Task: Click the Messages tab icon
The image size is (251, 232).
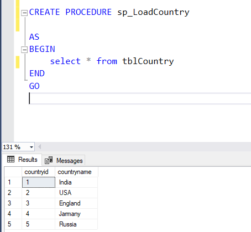Action: click(49, 160)
